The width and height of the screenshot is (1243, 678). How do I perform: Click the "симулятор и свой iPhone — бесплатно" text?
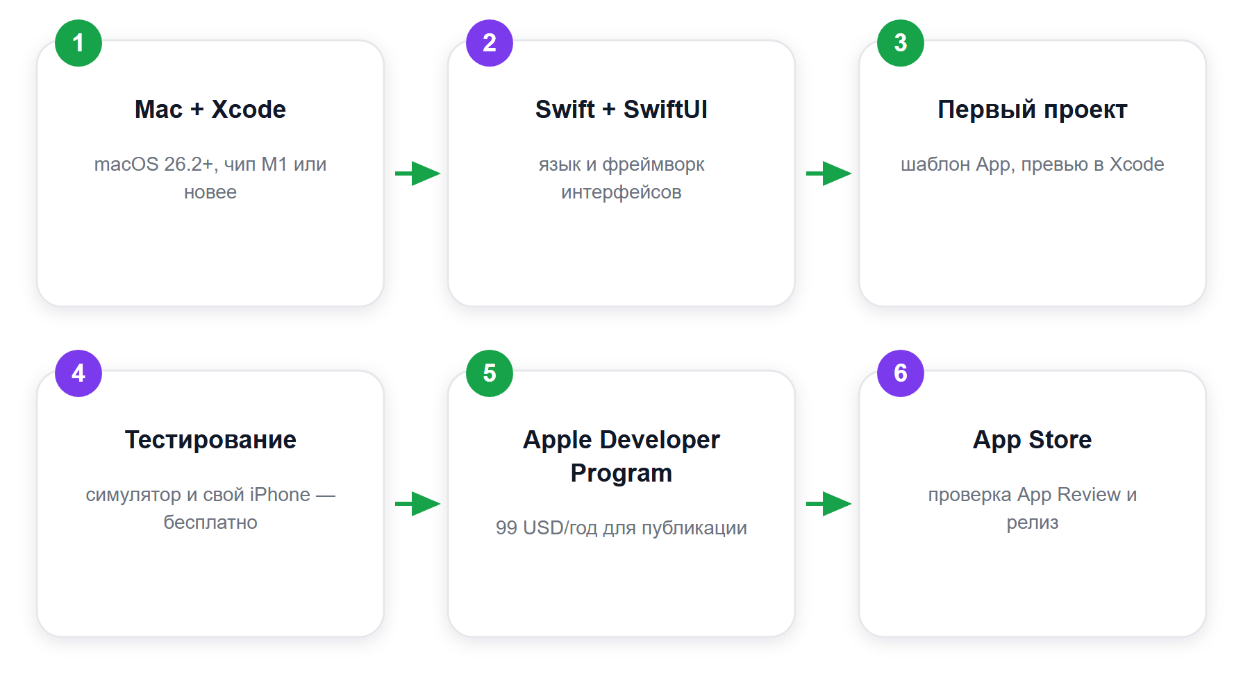pos(210,509)
